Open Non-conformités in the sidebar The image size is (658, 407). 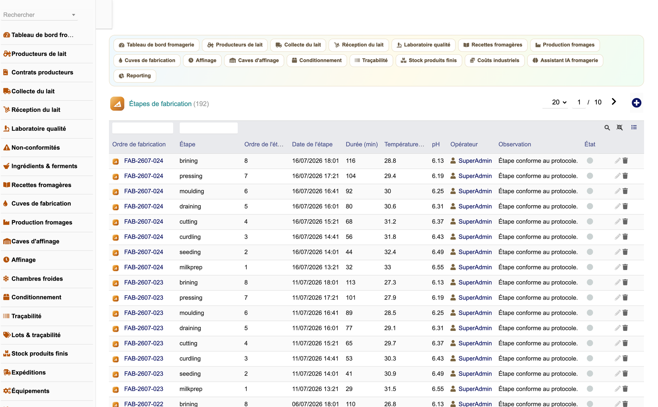click(47, 147)
